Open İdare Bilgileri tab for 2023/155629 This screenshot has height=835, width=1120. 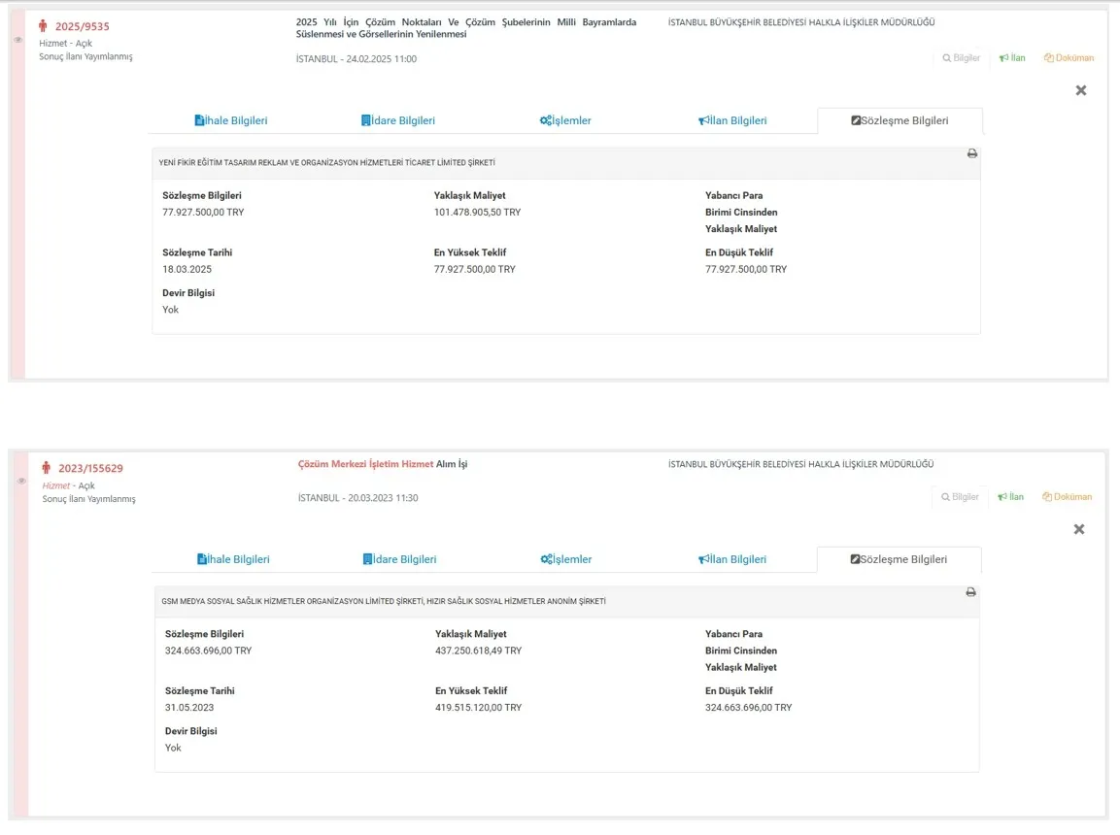tap(399, 559)
